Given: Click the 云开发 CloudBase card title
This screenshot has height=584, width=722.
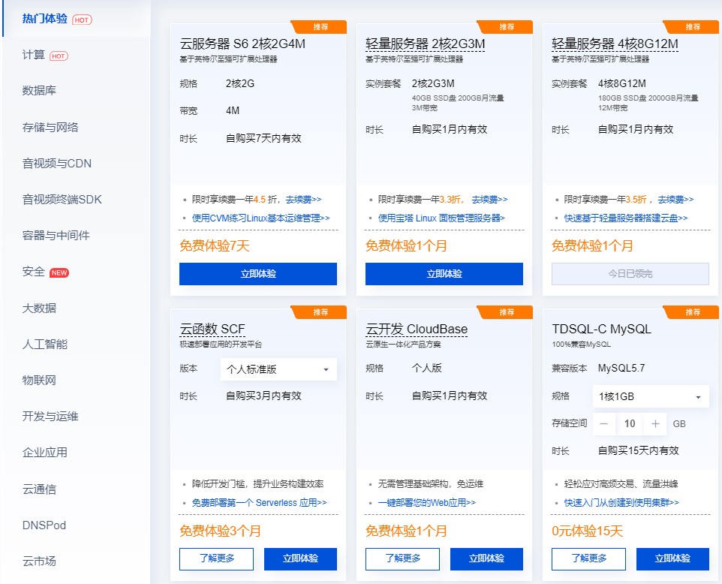Looking at the screenshot, I should [x=417, y=330].
